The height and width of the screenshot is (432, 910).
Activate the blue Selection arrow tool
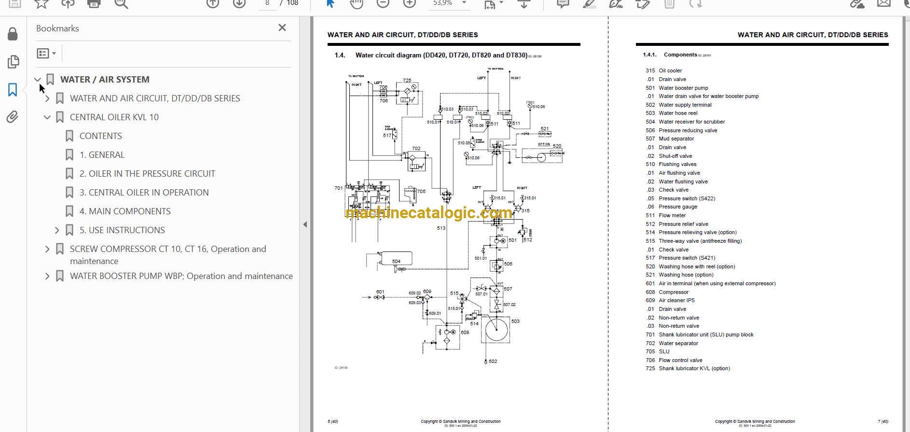point(330,4)
